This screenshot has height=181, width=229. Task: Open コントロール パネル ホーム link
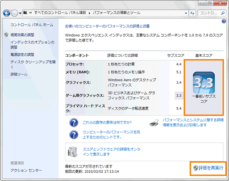click(x=32, y=25)
